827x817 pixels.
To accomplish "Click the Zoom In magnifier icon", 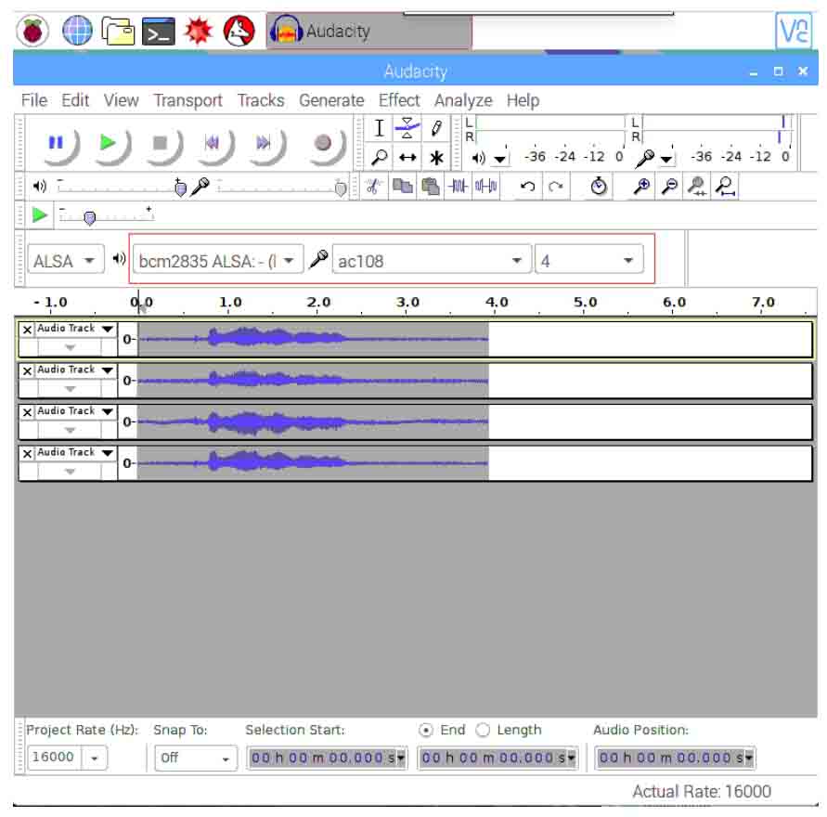I will (640, 187).
